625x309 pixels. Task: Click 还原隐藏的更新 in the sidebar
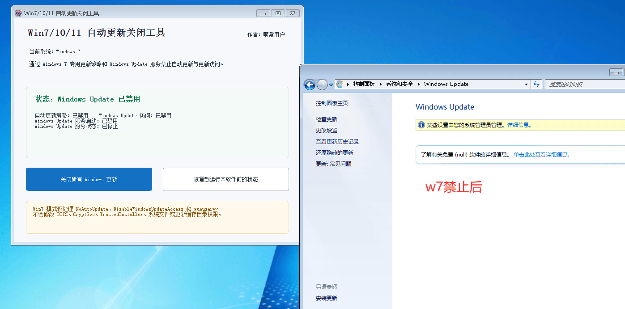coord(335,153)
